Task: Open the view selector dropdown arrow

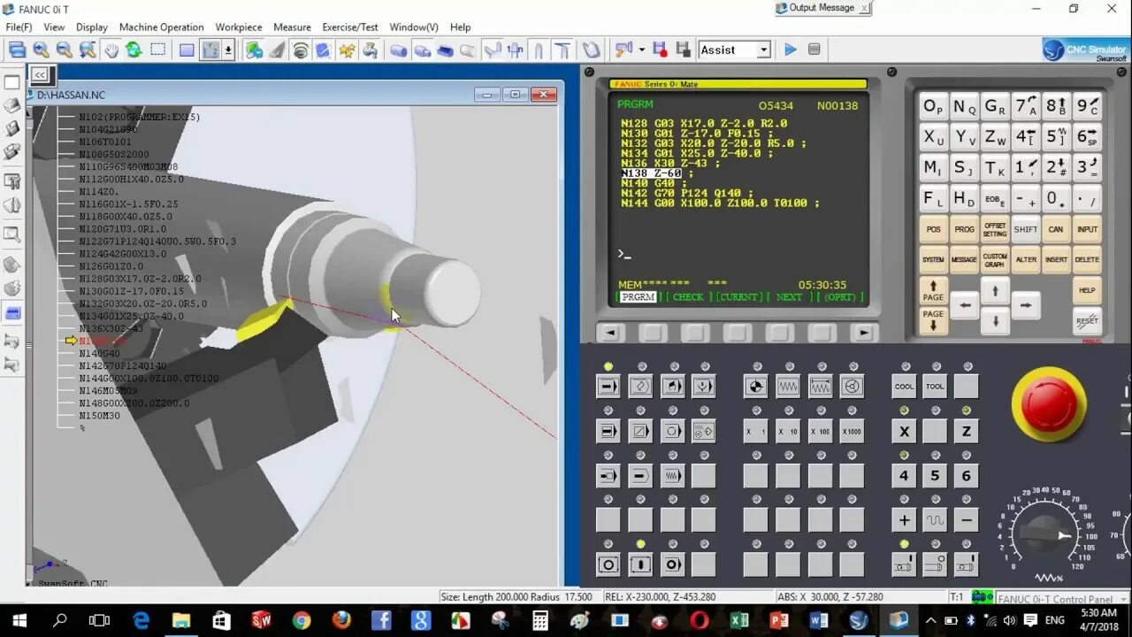Action: 228,50
